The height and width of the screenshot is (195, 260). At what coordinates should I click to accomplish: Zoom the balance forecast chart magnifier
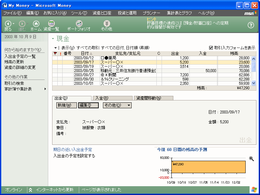point(252,159)
